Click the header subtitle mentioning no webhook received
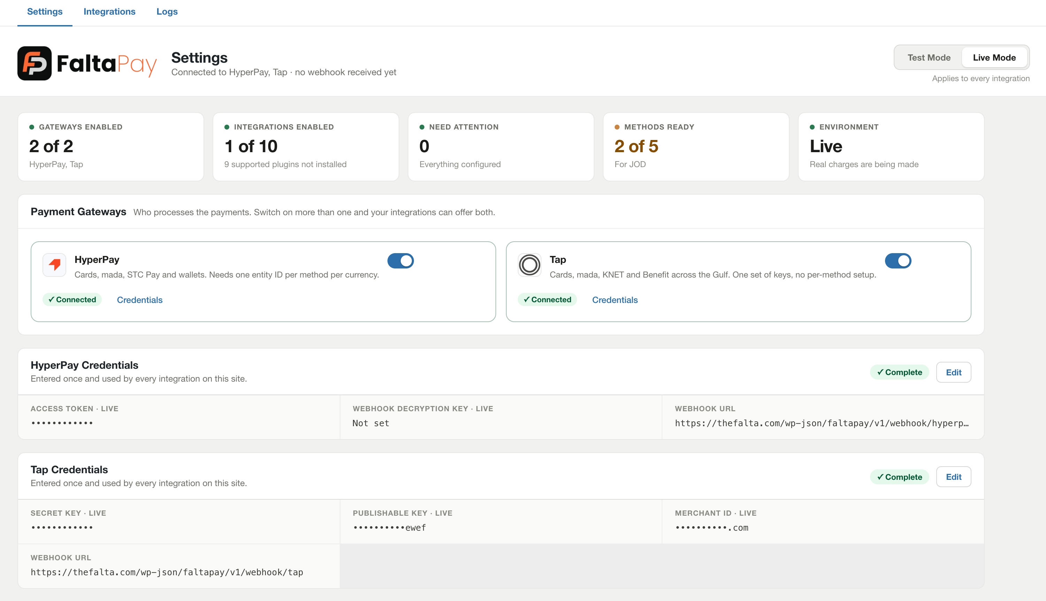The height and width of the screenshot is (601, 1046). coord(284,72)
